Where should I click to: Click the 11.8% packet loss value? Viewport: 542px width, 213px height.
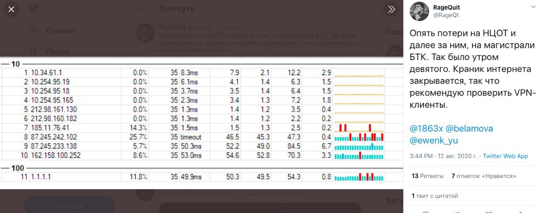(x=139, y=177)
